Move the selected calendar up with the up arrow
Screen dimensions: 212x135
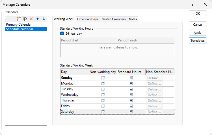[38, 19]
